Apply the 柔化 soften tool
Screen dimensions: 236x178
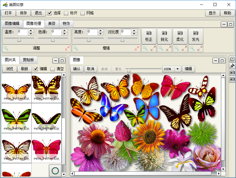180,36
